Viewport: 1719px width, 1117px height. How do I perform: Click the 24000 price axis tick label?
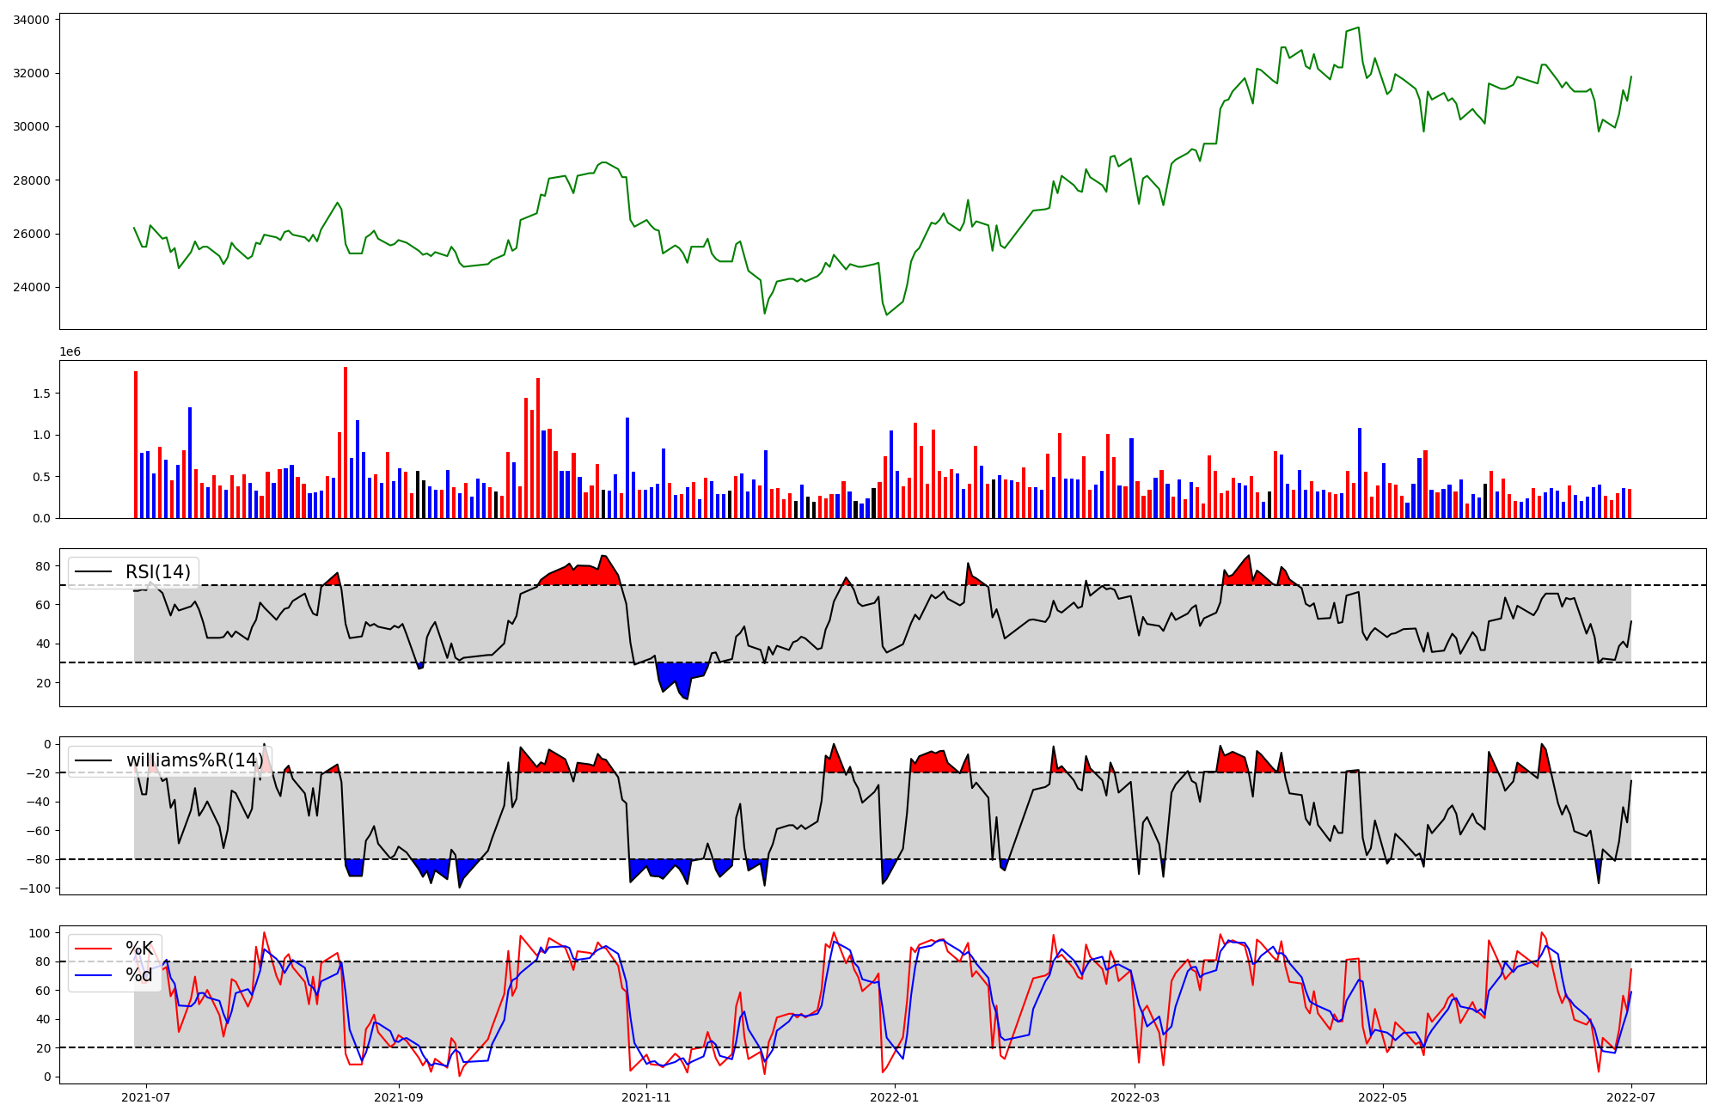pos(31,288)
